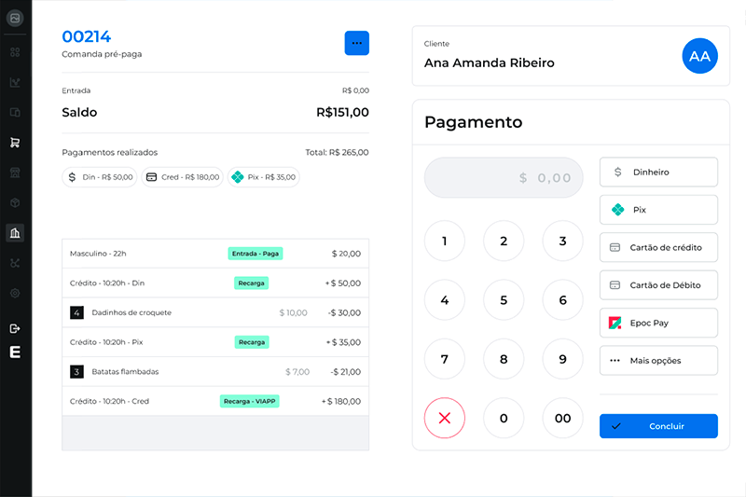Select Epoc Pay payment option
746x497 pixels.
pos(658,323)
